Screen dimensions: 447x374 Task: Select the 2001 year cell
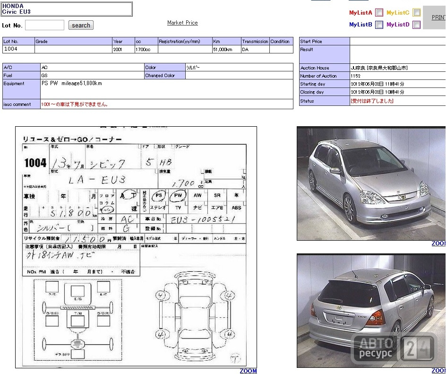tap(123, 49)
